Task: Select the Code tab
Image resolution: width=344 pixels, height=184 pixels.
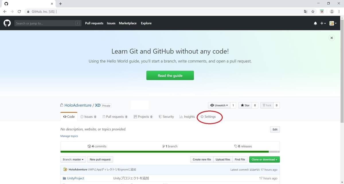Action: click(69, 117)
